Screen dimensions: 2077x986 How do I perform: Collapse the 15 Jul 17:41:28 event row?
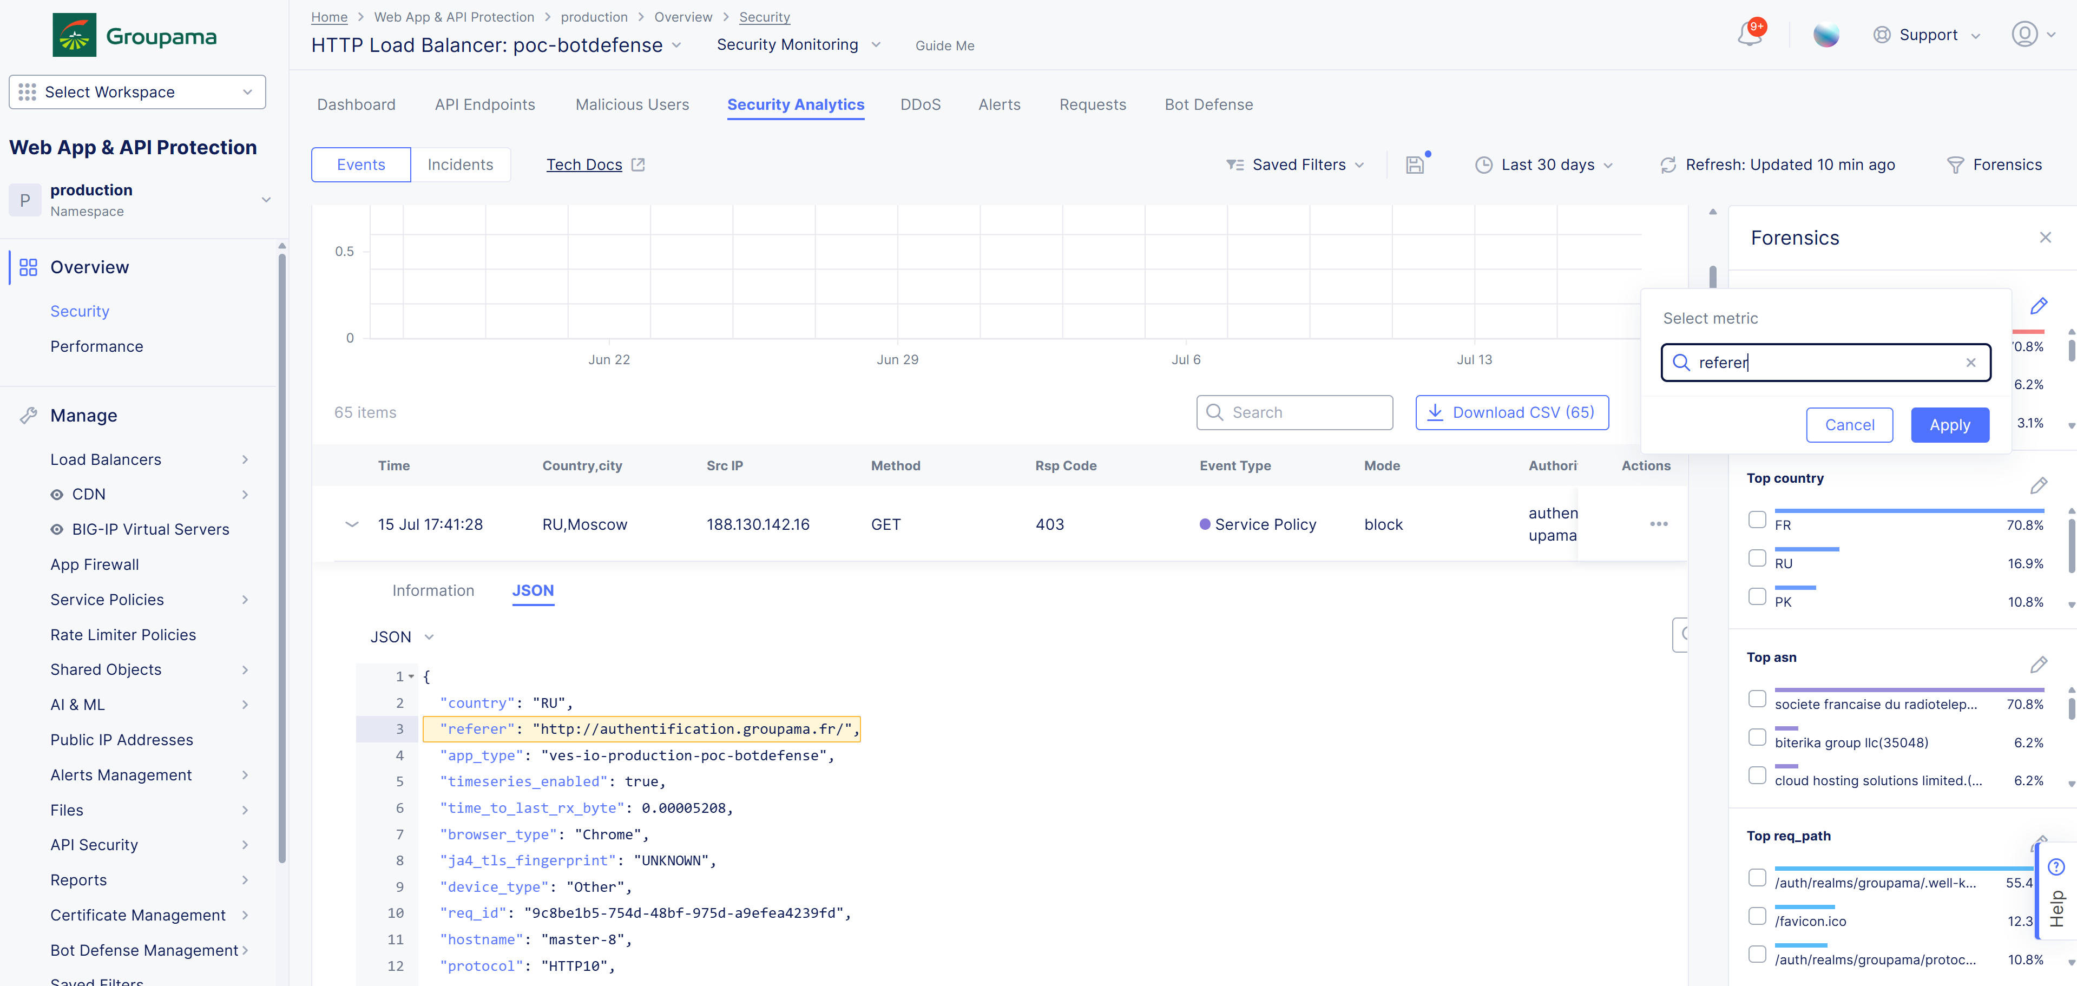coord(352,524)
